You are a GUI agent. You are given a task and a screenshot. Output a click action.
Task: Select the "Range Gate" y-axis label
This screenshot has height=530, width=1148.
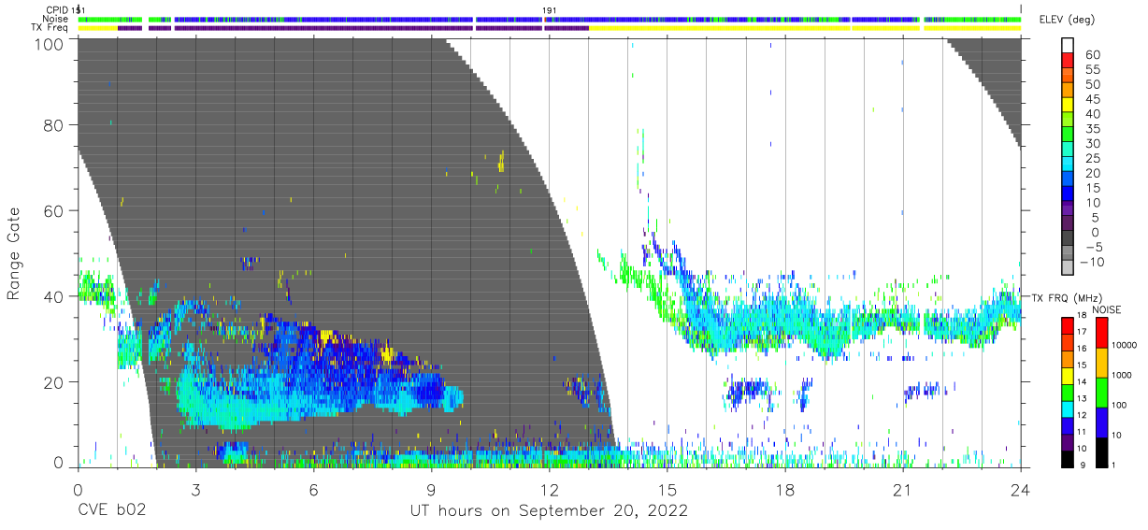click(x=14, y=253)
